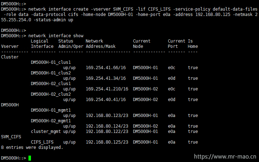Click the address 192.168.80.122/23
The image size is (259, 162).
(107, 132)
